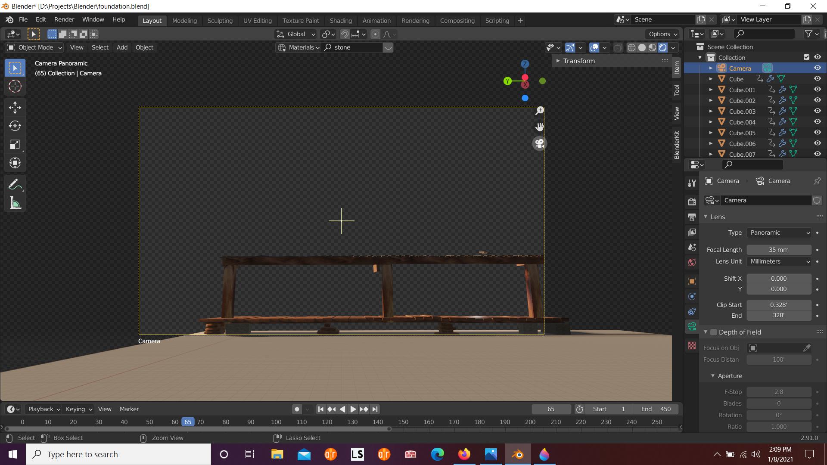Enable the Depth of Field checkbox

pyautogui.click(x=713, y=332)
